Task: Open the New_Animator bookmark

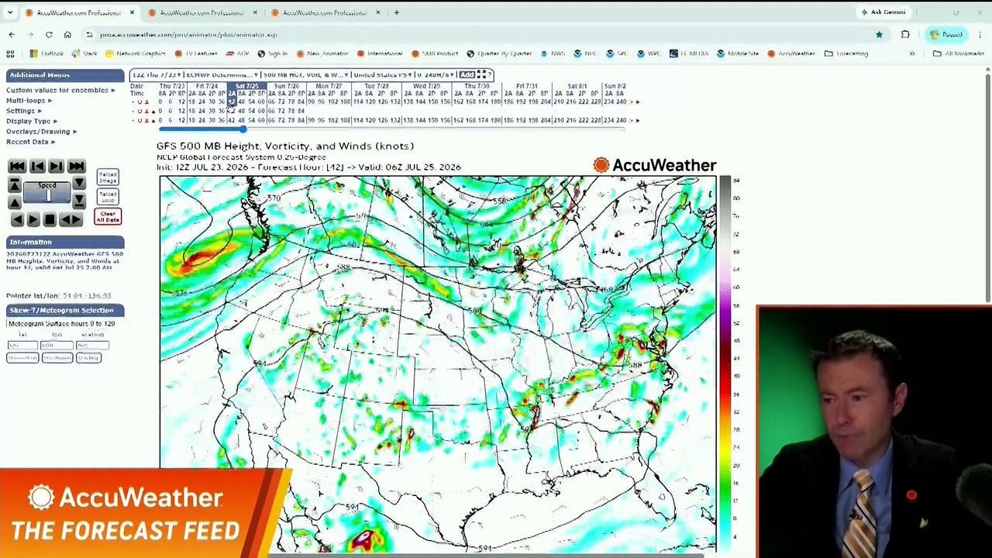Action: click(x=322, y=53)
